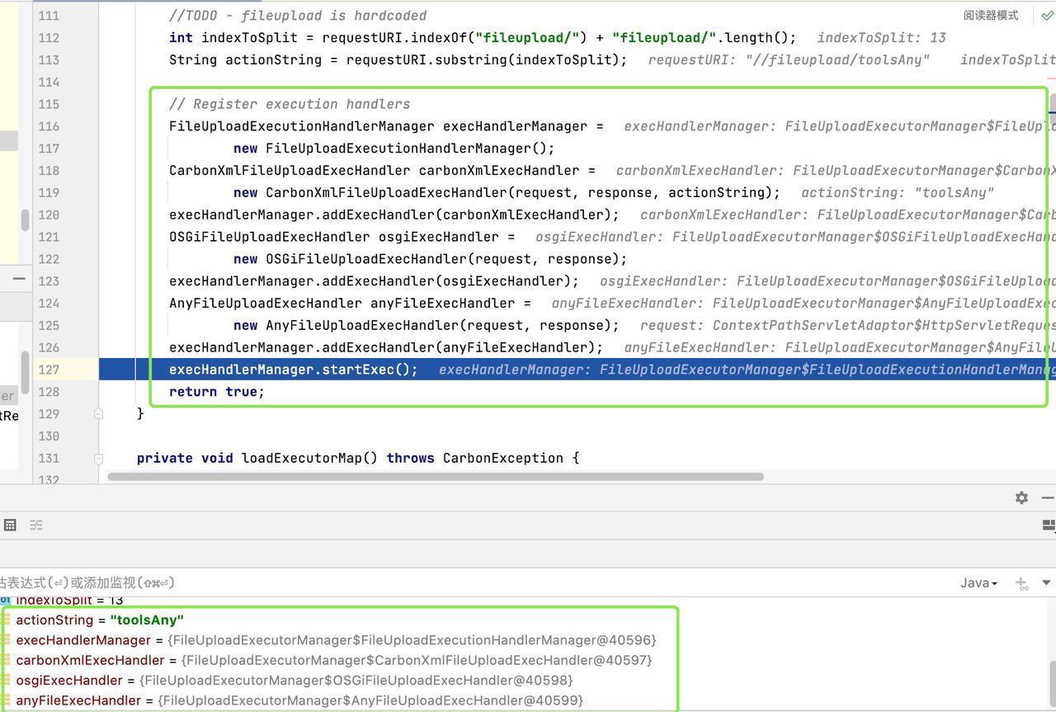Click line number 127 in the gutter
Viewport: 1056px width, 712px height.
[x=49, y=370]
